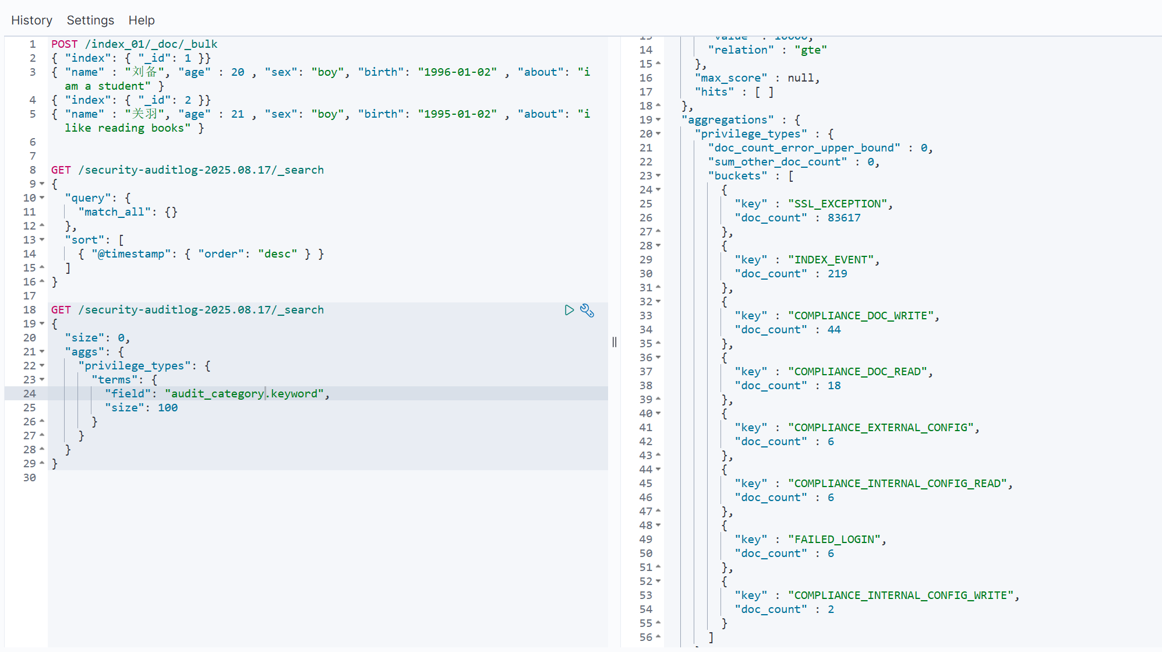Collapse aggregations object in response line 19

658,120
